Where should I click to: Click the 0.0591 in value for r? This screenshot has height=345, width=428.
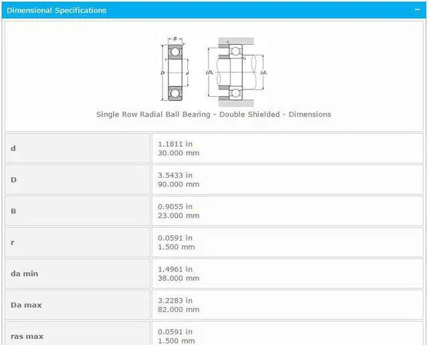[175, 238]
